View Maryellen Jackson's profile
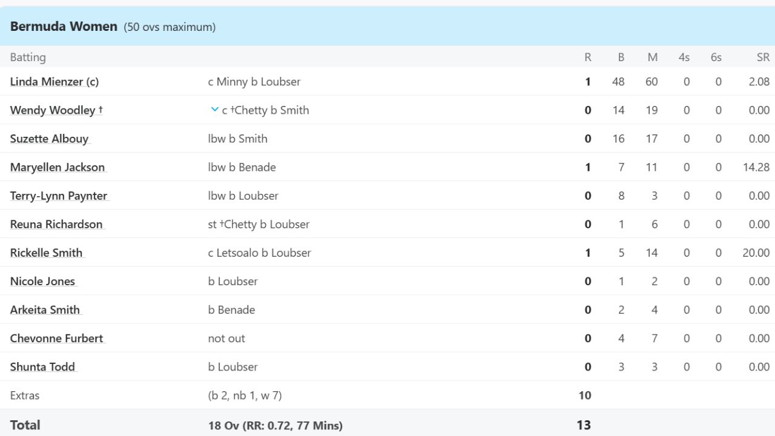 [58, 167]
